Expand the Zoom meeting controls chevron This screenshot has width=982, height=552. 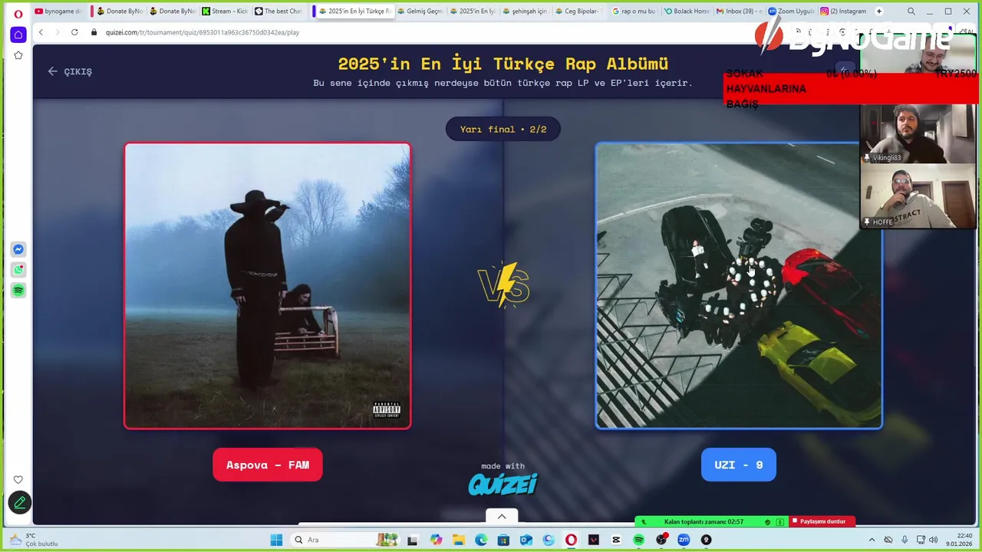(x=502, y=517)
